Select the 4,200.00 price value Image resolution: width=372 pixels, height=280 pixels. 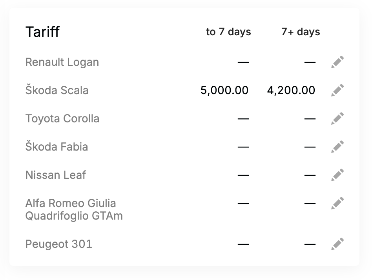coord(291,90)
